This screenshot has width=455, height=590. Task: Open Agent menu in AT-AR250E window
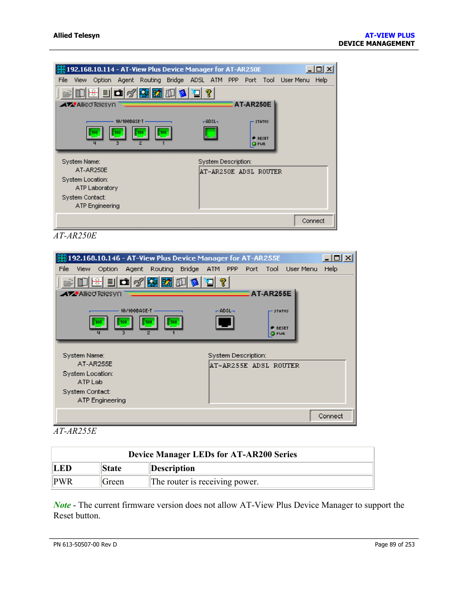click(126, 80)
